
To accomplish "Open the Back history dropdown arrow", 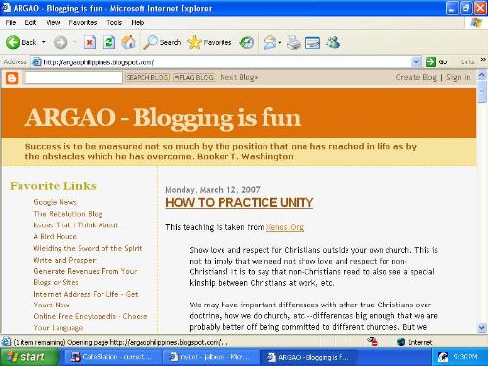I will point(44,42).
